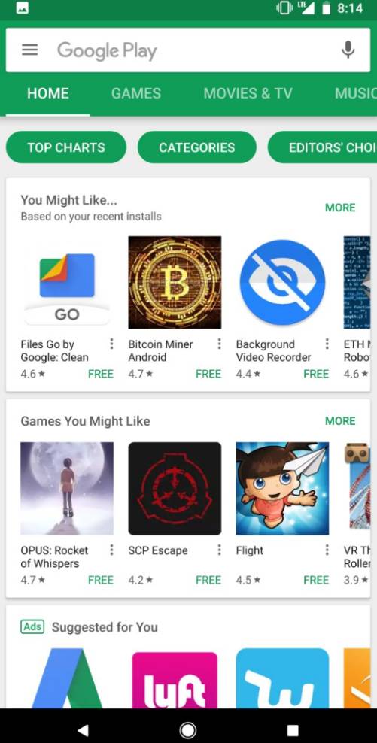Open the three-dot options for Flight
This screenshot has width=377, height=743.
327,550
